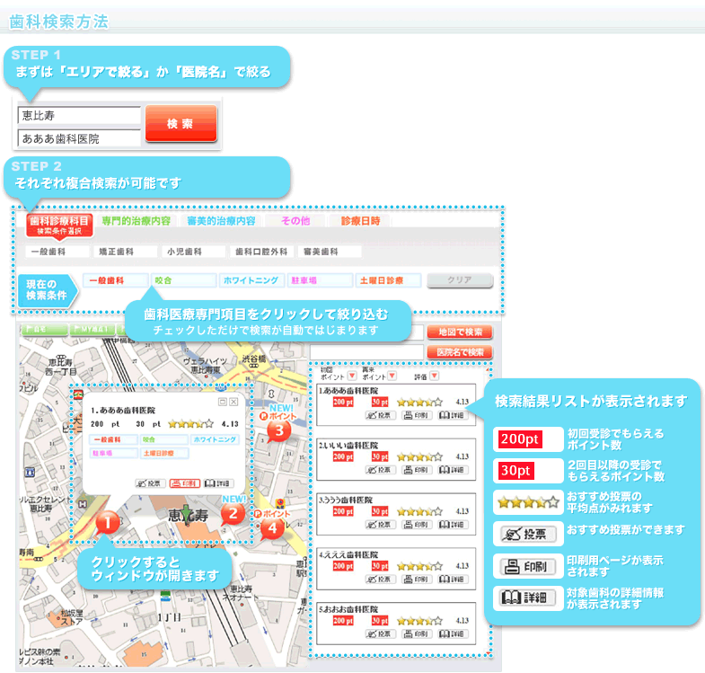Click the clinic name input containing あああ歯科医院
Image resolution: width=705 pixels, height=673 pixels.
pyautogui.click(x=80, y=138)
